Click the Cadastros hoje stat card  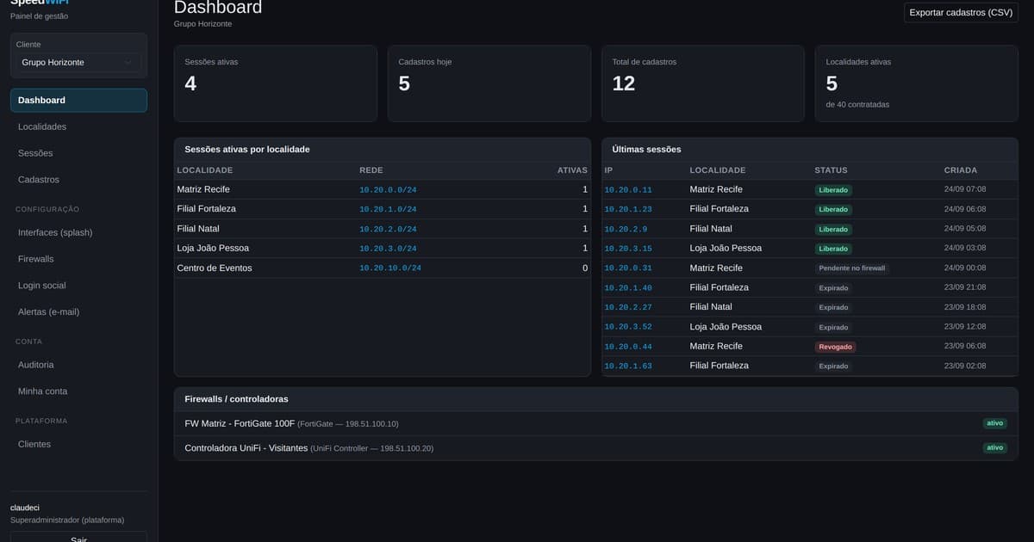[489, 83]
